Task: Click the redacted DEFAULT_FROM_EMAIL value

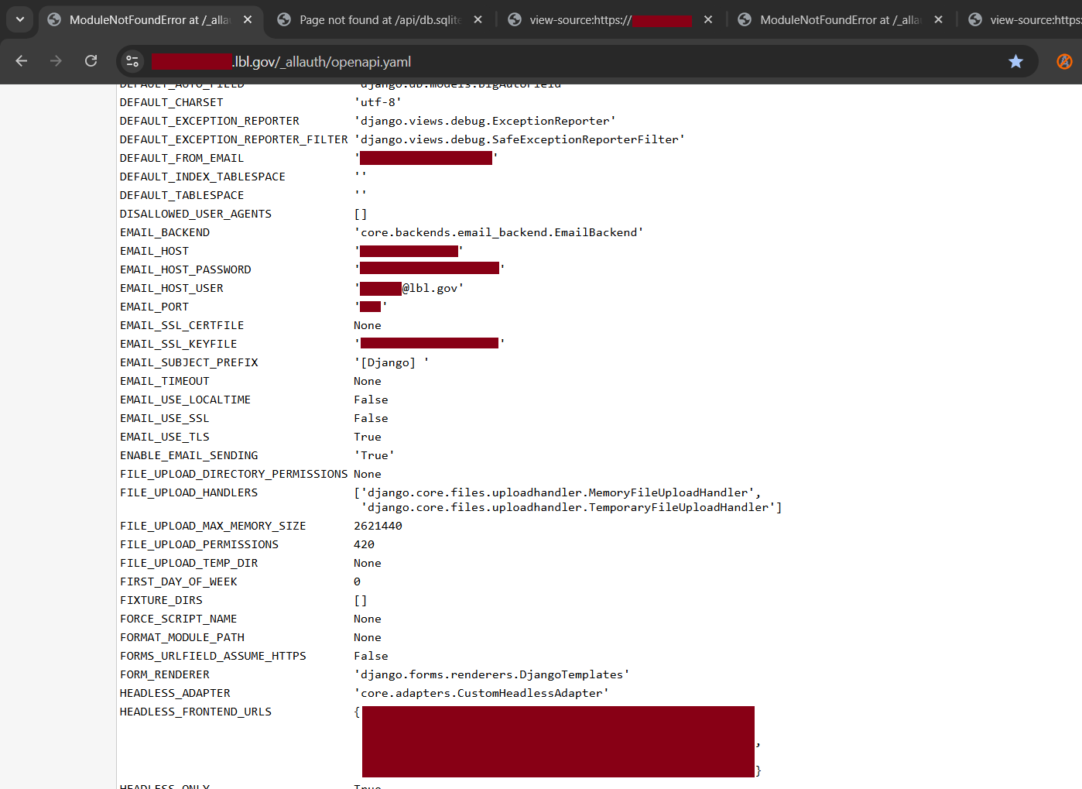Action: (425, 157)
